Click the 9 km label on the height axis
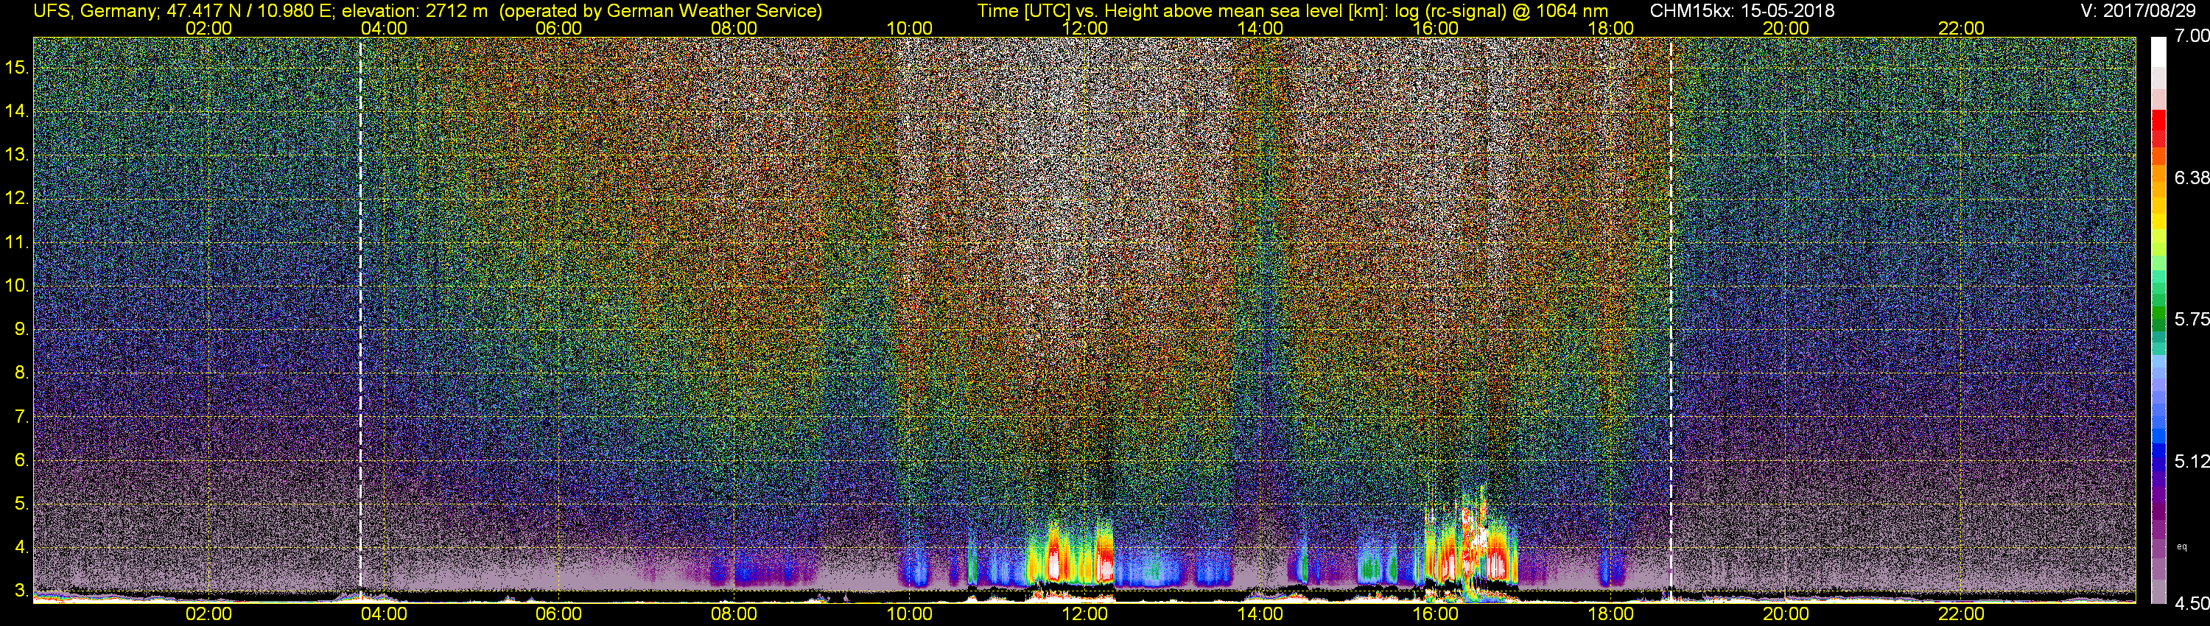The image size is (2210, 626). [21, 329]
